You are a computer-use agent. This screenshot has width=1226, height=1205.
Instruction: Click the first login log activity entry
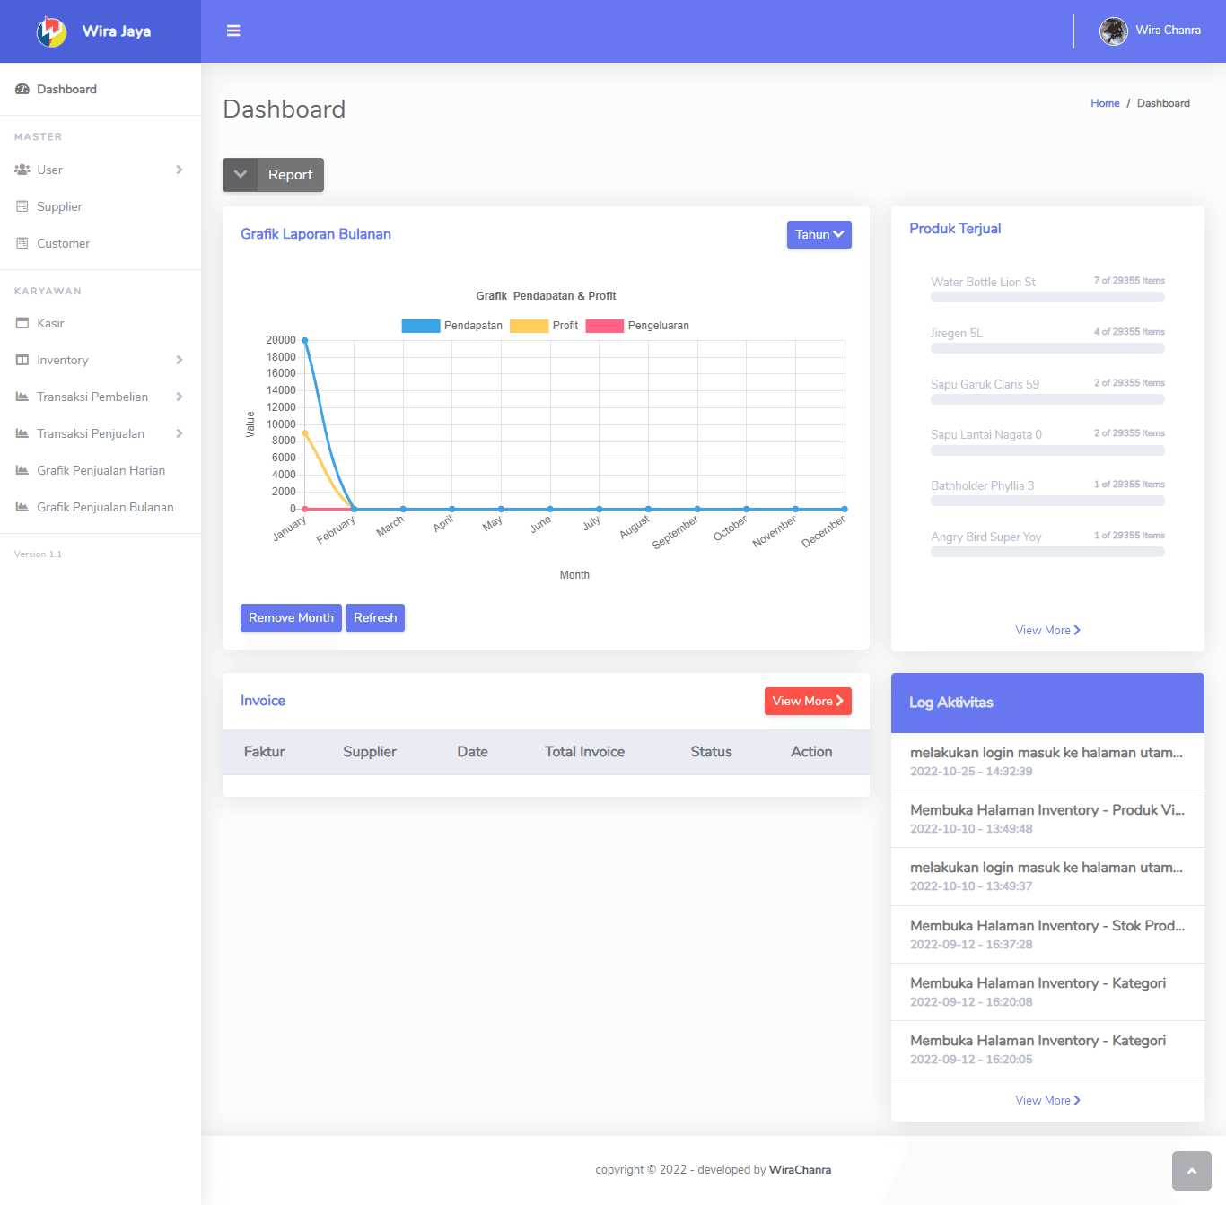pyautogui.click(x=1046, y=761)
